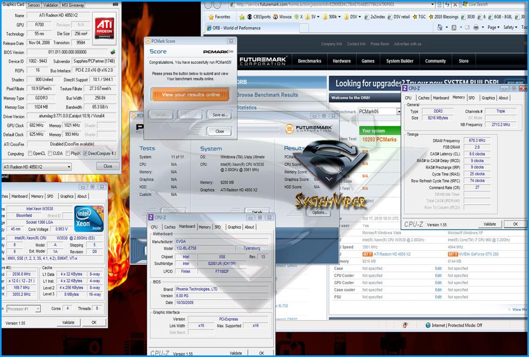
Task: Open the DSV bookmarks folder
Action: pos(352,16)
